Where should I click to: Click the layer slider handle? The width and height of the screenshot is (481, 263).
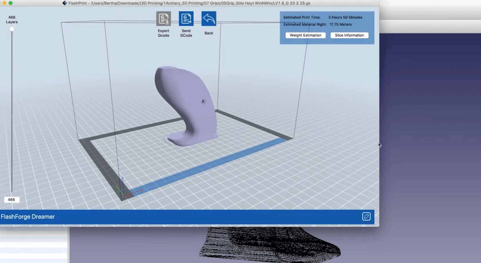(12, 29)
